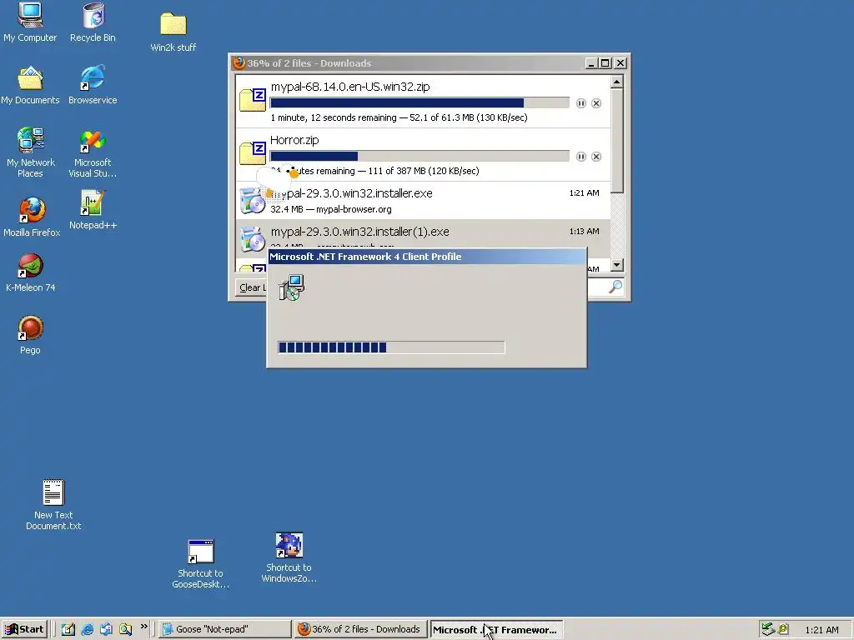Click the .NET Framework setup icon
This screenshot has height=640, width=854.
[x=291, y=287]
